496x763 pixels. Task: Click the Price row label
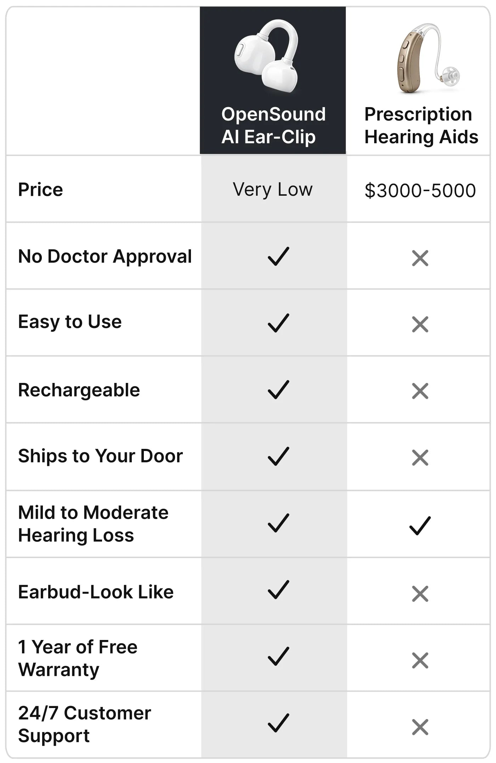point(40,189)
